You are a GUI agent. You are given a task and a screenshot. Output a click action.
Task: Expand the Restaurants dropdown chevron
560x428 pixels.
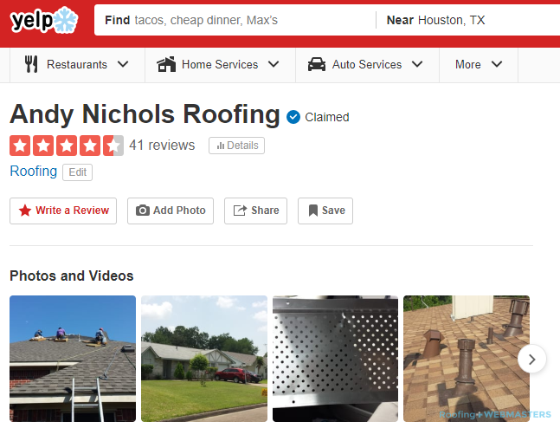pyautogui.click(x=123, y=64)
